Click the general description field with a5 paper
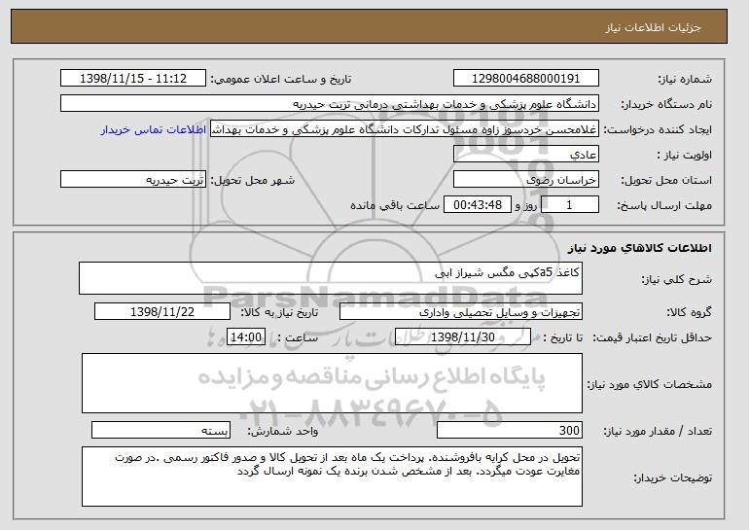This screenshot has width=749, height=530. (x=331, y=278)
